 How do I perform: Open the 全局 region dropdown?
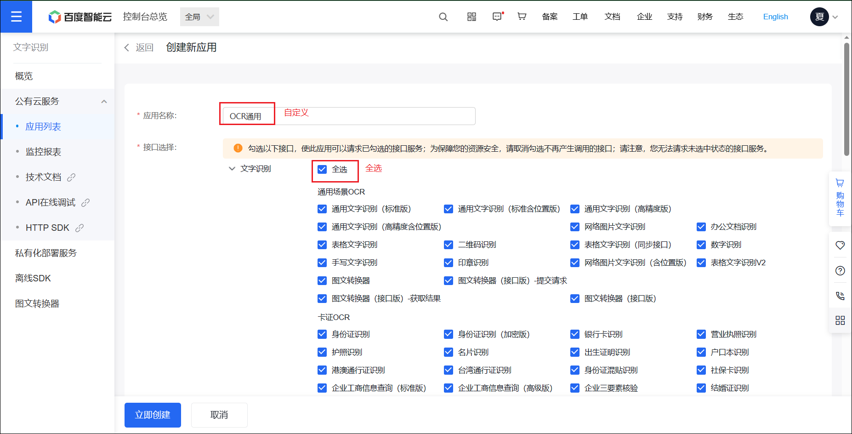click(x=199, y=17)
